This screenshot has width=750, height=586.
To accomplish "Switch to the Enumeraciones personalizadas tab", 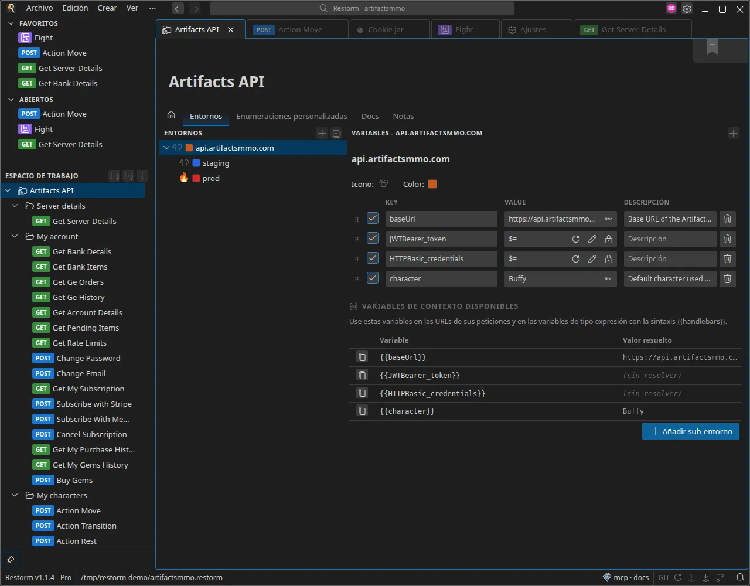I will click(x=292, y=116).
